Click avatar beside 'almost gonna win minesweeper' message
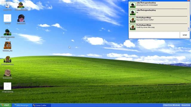This screenshot has width=191, height=107. (x=133, y=5)
